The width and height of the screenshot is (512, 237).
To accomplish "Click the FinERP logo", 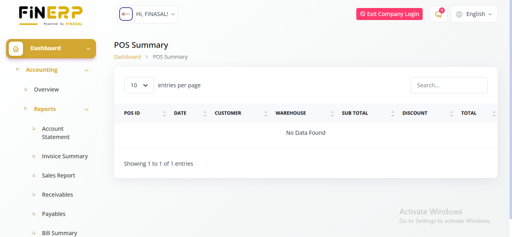I will [x=50, y=15].
